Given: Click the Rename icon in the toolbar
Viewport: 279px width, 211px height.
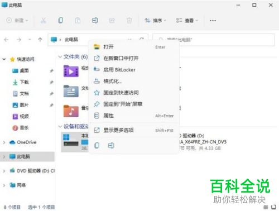Looking at the screenshot, I should [95, 20].
